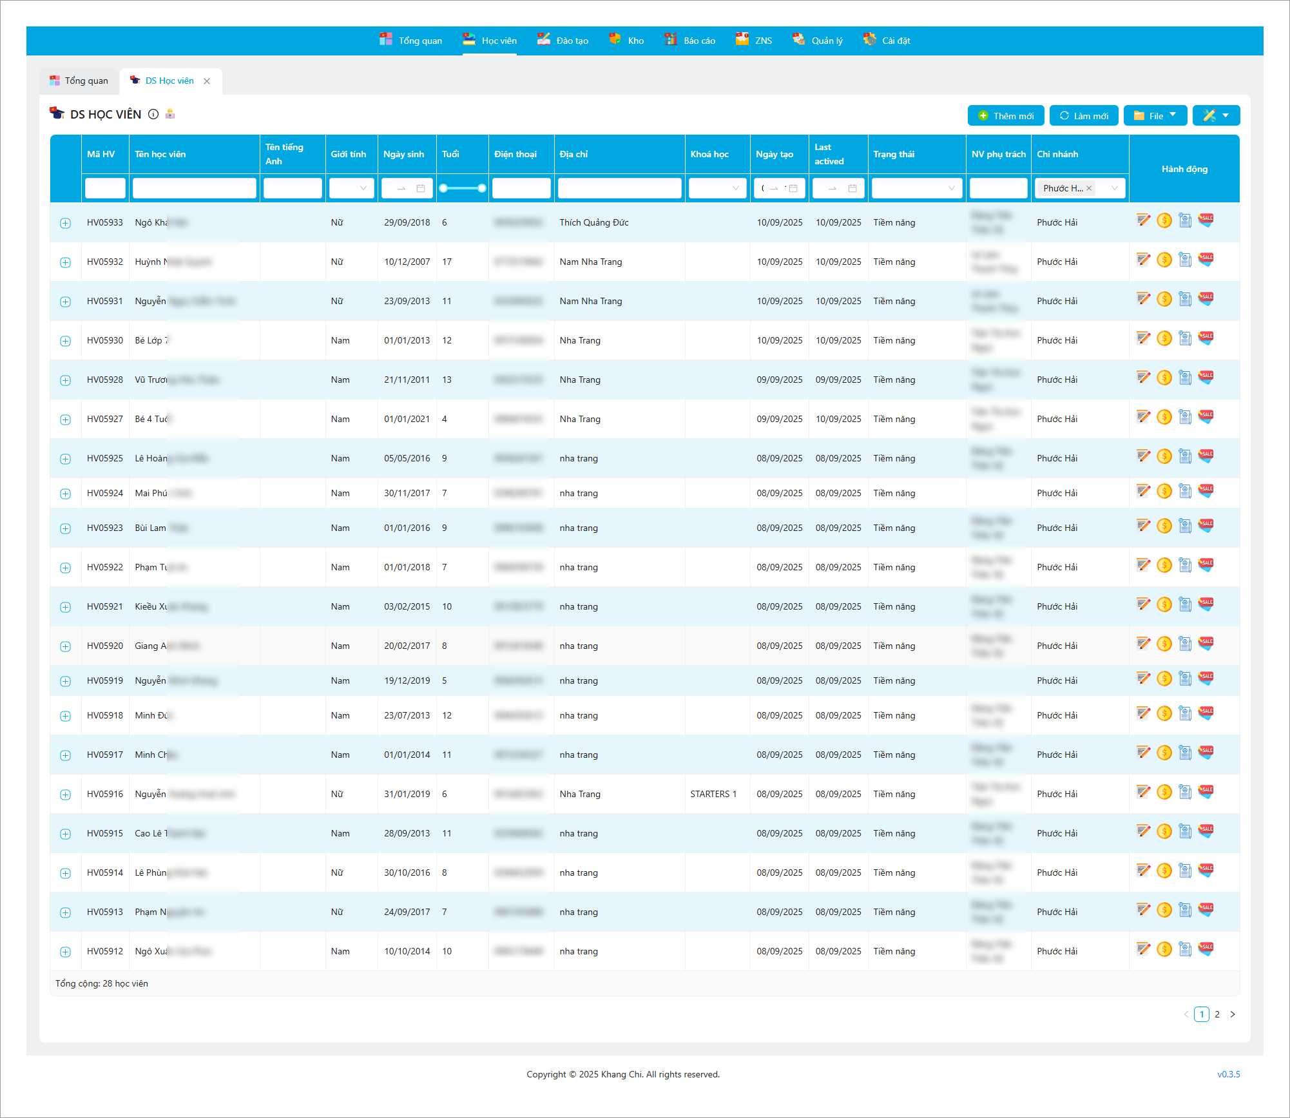Open the File dropdown button
Image resolution: width=1290 pixels, height=1118 pixels.
click(1155, 116)
